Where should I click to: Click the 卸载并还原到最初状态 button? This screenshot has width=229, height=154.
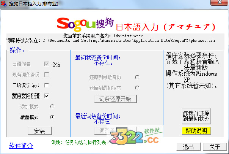point(196,116)
